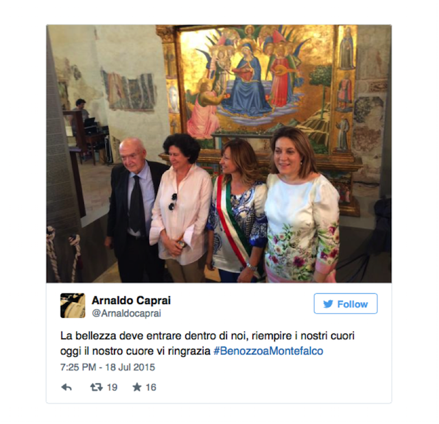Open the attached tweet photo
Viewport: 439px width, 424px height.
pyautogui.click(x=219, y=153)
